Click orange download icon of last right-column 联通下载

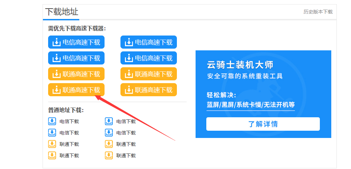click(109, 156)
